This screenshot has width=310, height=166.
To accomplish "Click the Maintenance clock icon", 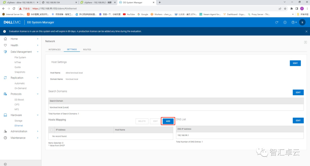I will (5, 138).
